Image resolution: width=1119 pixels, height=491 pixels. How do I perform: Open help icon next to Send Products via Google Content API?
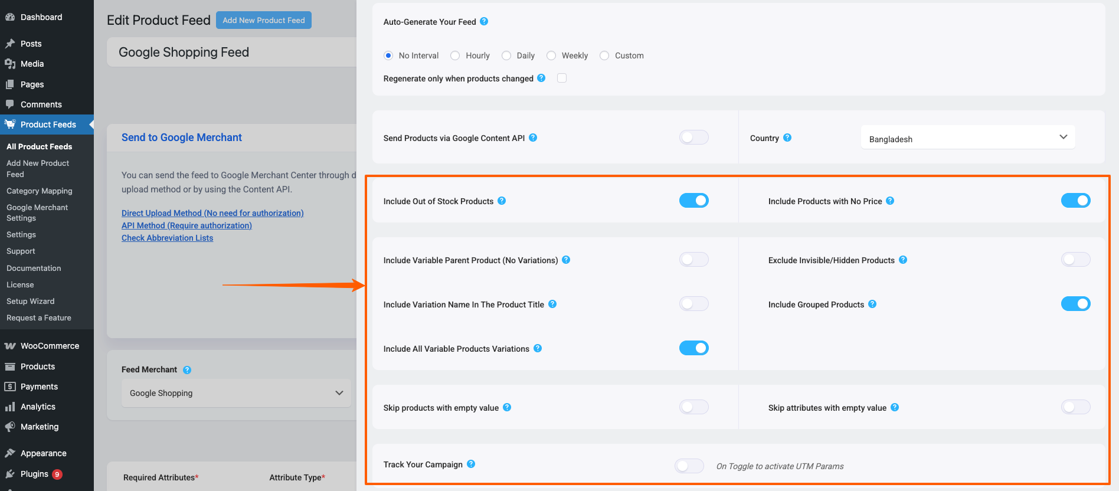(533, 138)
